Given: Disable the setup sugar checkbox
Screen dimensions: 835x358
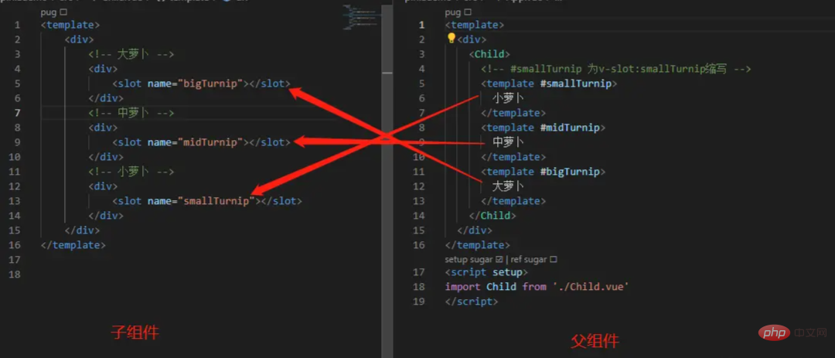Looking at the screenshot, I should tap(499, 260).
